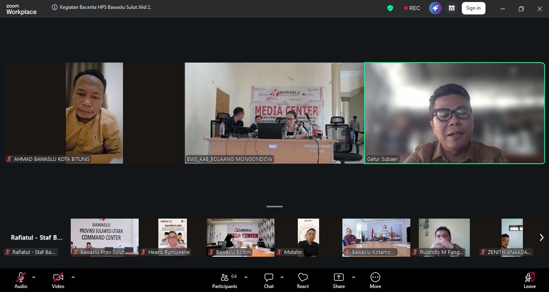Unmute using the Audio microphone button
The image size is (549, 292).
pyautogui.click(x=21, y=280)
